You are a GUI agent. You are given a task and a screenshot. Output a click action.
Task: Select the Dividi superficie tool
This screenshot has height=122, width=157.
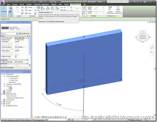(38, 7)
